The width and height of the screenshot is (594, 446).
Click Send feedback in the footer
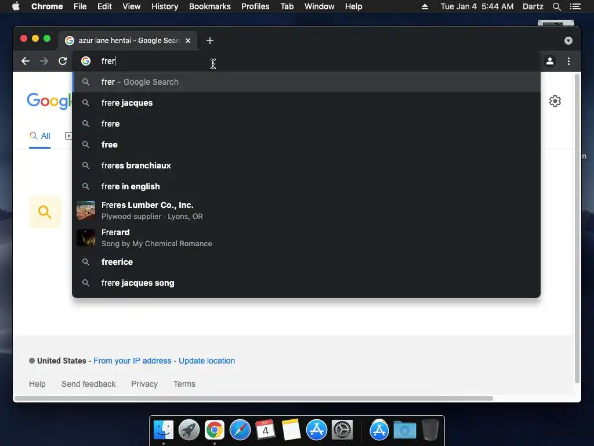tap(88, 384)
